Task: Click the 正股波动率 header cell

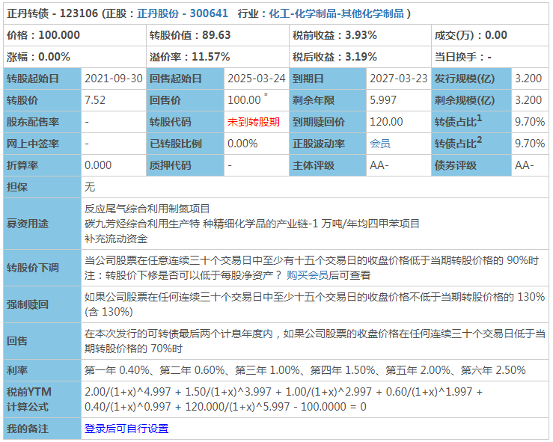Action: [x=328, y=144]
